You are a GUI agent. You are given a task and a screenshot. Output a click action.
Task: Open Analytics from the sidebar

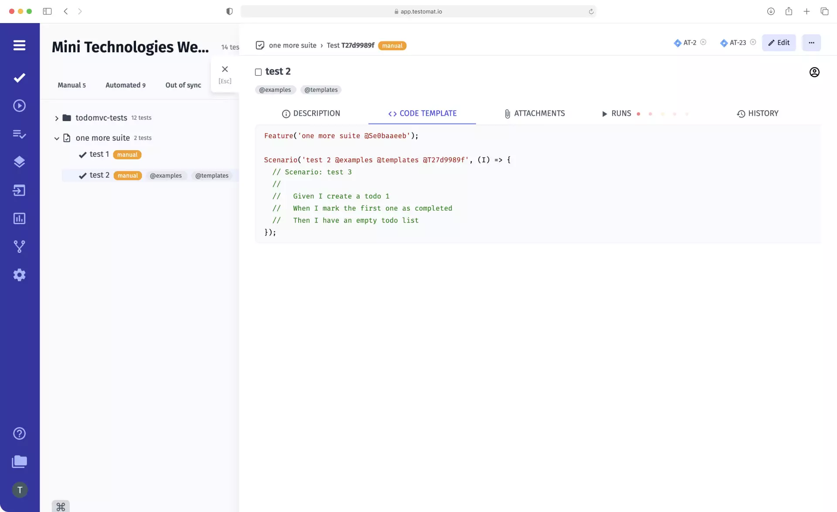point(20,219)
